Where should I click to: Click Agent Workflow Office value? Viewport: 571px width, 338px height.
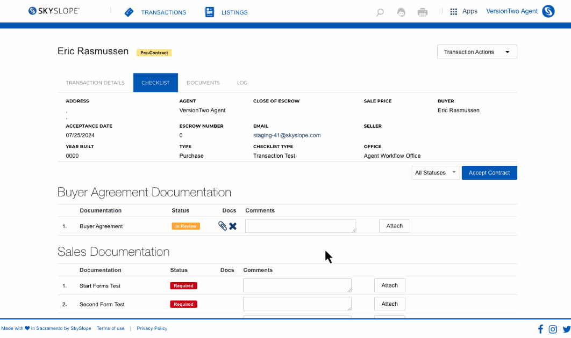click(x=392, y=156)
